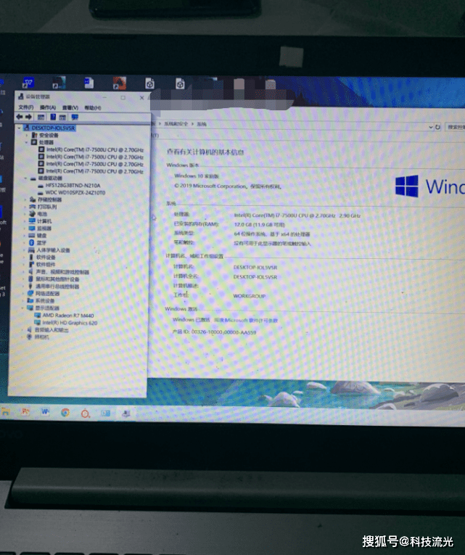
Task: Collapse the 显示适配器 category
Action: (x=23, y=308)
